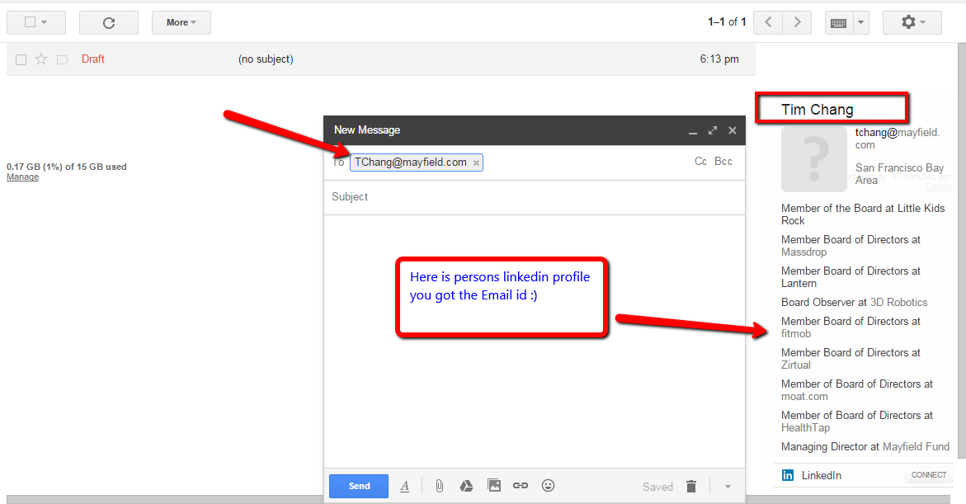Attach files using the paperclip icon

(x=440, y=486)
